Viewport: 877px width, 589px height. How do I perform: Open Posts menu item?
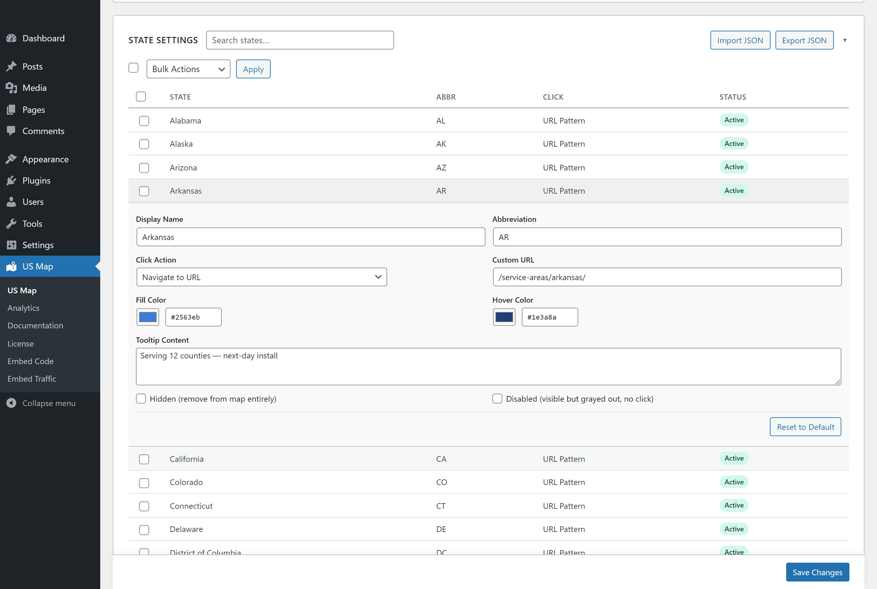33,66
